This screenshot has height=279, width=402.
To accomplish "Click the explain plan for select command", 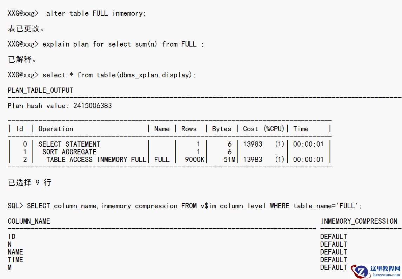I will click(x=123, y=44).
